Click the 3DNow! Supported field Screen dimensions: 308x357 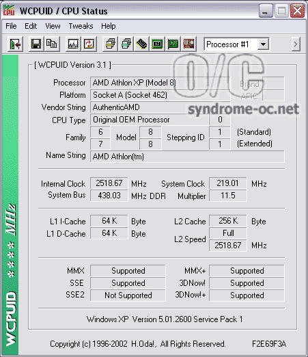(x=247, y=283)
